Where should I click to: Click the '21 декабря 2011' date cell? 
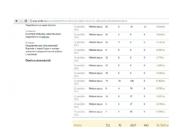pyautogui.click(x=79, y=98)
